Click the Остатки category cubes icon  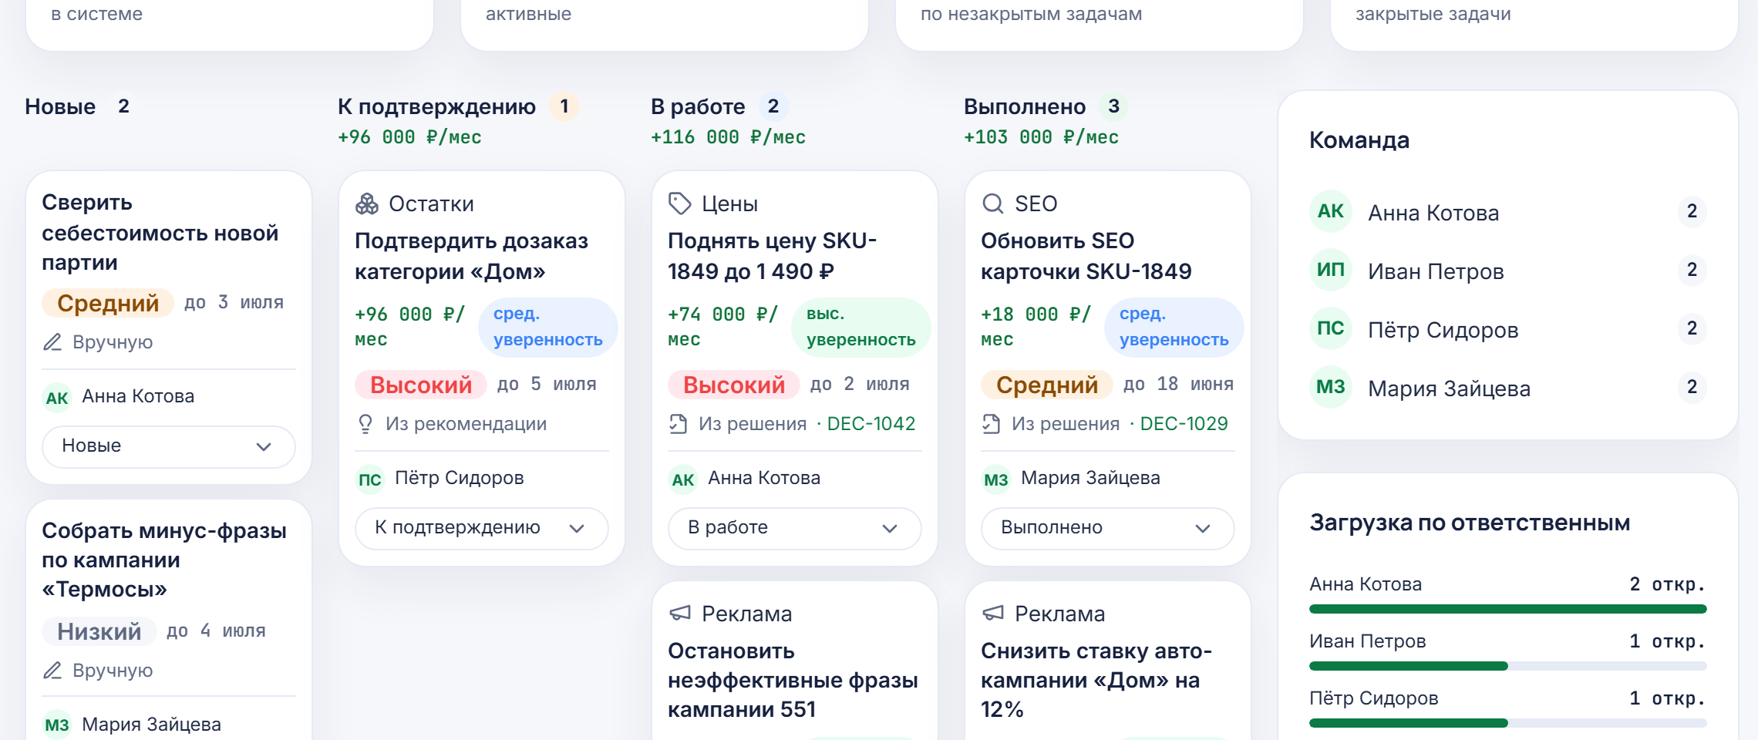tap(367, 204)
